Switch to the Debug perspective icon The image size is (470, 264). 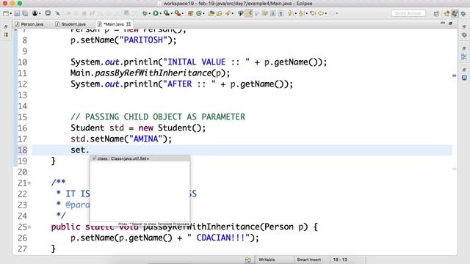coord(463,13)
